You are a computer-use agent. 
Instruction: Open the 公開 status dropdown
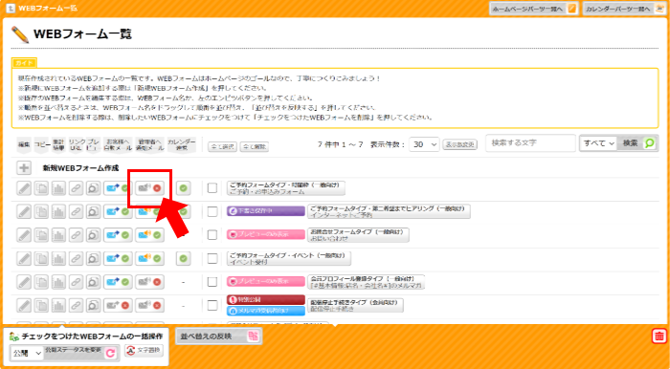coord(27,354)
